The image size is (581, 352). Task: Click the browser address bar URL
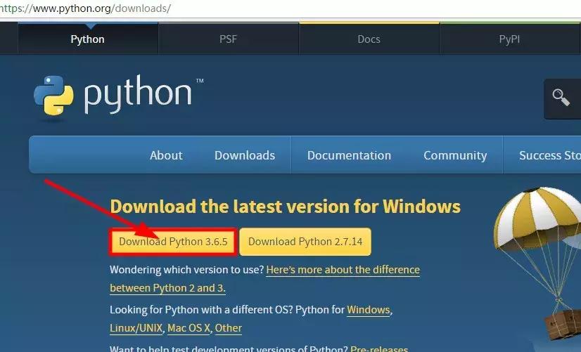86,8
